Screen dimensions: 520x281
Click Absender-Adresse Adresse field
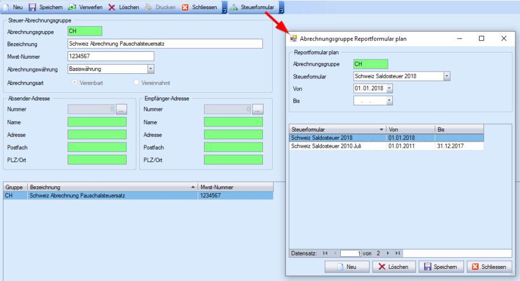pos(97,134)
